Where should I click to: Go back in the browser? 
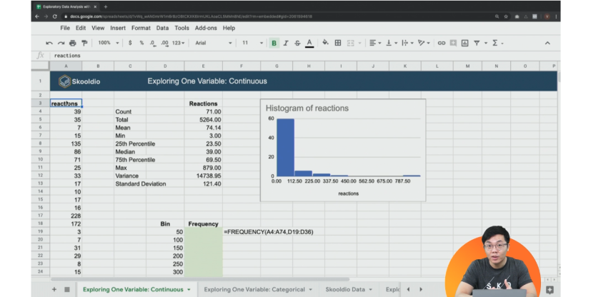[x=37, y=16]
